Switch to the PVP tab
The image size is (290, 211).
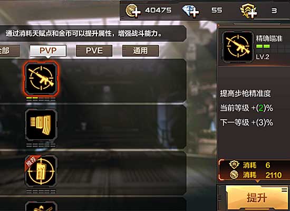48,51
